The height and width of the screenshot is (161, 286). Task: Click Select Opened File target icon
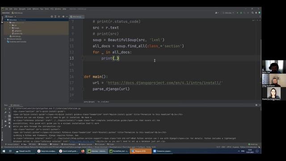(52, 17)
